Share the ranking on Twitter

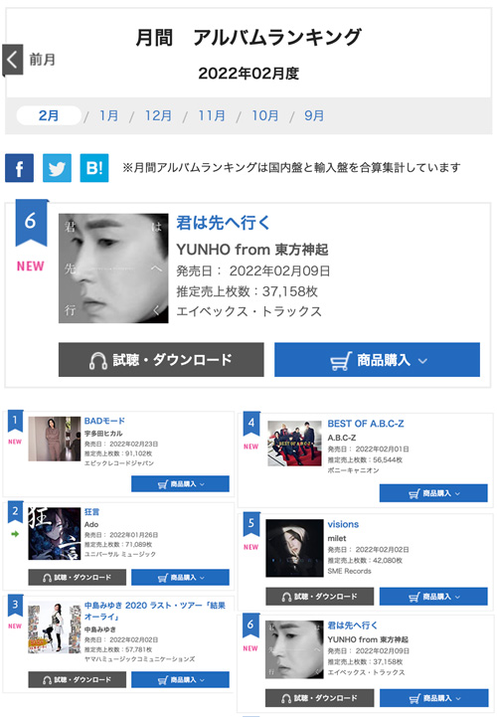[57, 168]
